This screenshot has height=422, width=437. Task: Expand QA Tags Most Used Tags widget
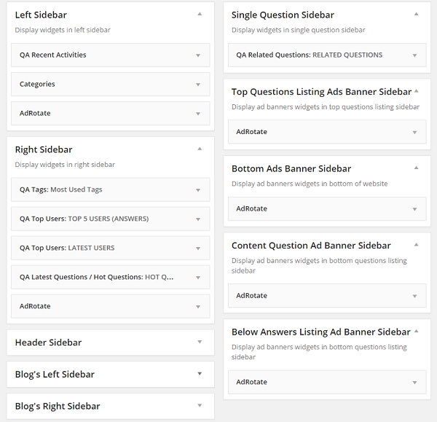197,190
